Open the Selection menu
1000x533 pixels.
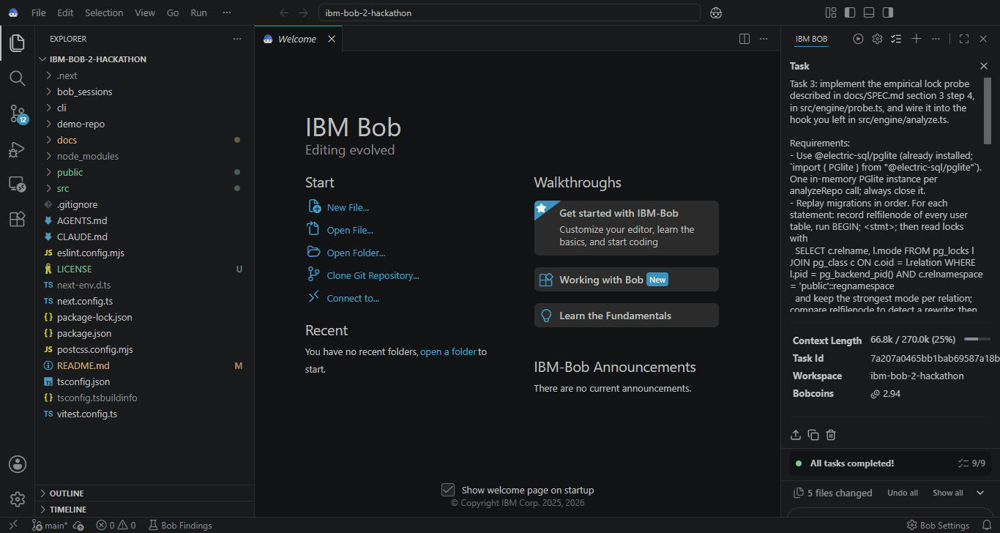(x=104, y=12)
